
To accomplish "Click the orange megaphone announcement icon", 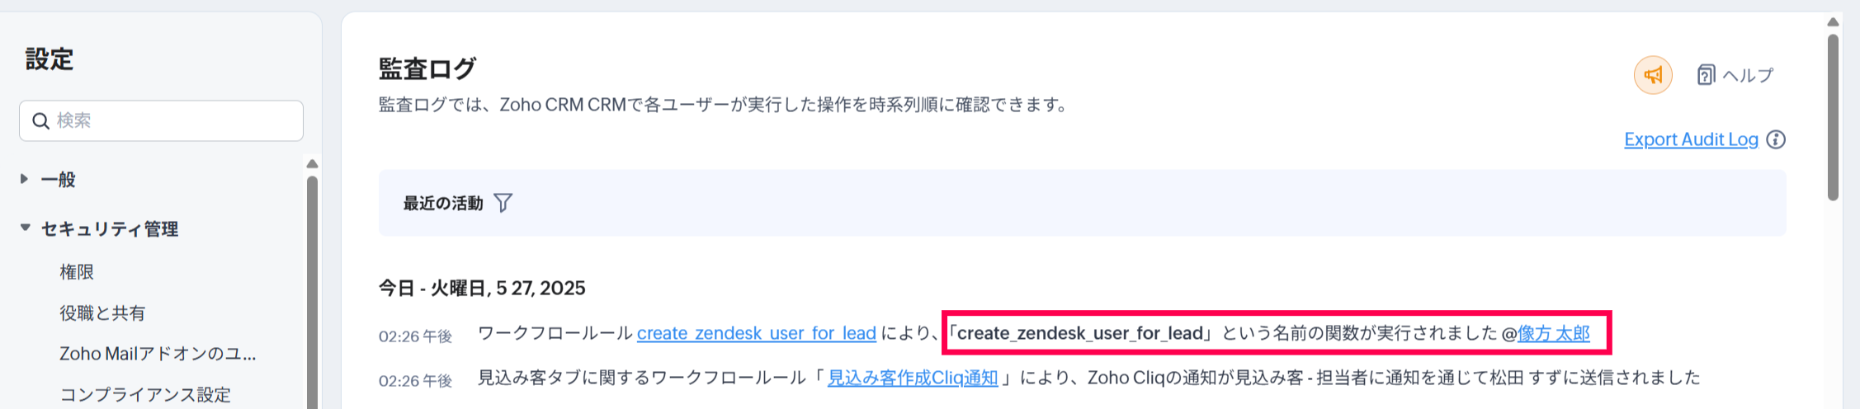I will coord(1652,76).
